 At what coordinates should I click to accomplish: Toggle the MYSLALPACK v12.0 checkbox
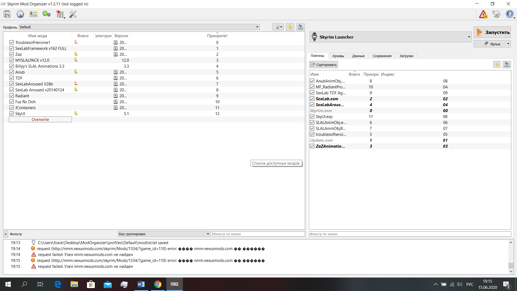[x=12, y=60]
